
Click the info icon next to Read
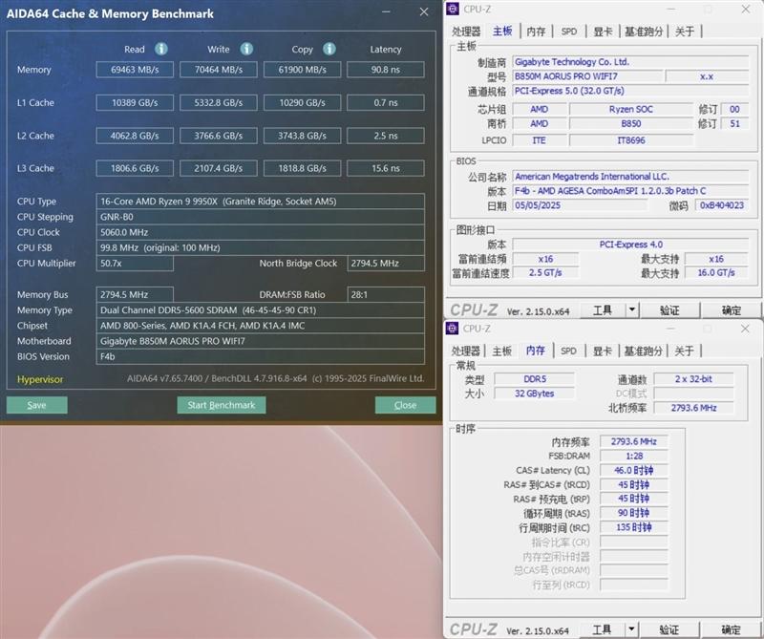pos(161,49)
